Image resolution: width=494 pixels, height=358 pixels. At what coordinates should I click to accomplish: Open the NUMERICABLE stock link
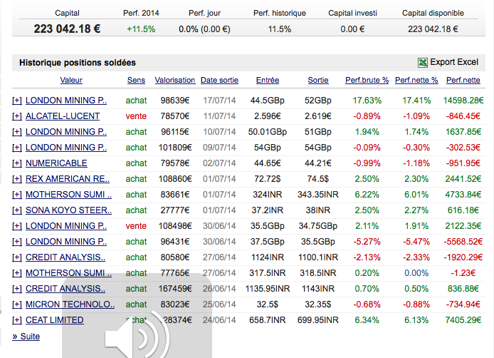[56, 163]
